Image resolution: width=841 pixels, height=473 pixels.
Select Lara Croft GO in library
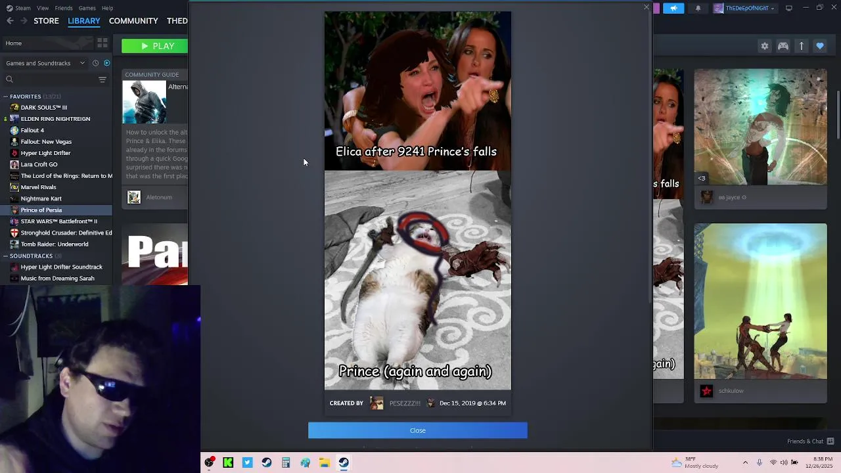pos(39,164)
